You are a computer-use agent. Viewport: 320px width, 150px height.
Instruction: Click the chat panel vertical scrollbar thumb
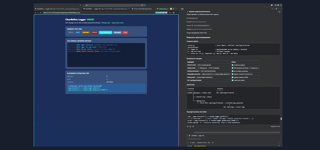(x=281, y=119)
